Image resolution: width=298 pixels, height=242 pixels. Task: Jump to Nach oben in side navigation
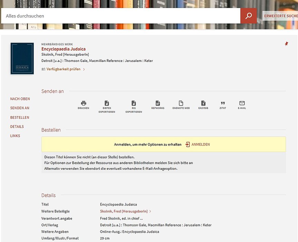[x=20, y=99]
